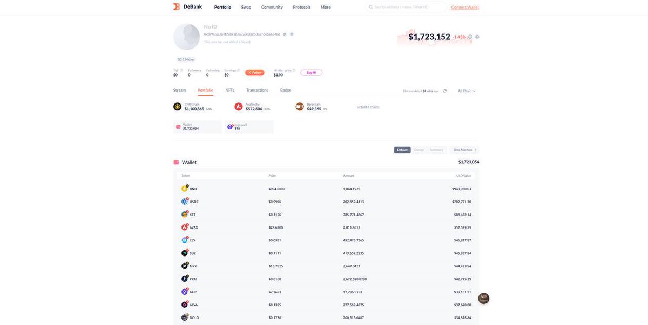648x325 pixels.
Task: Click the Unfold 6 chains link
Action: tap(368, 107)
